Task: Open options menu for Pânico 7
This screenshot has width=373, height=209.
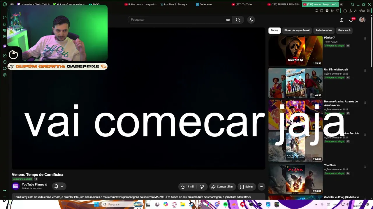Action: click(365, 38)
